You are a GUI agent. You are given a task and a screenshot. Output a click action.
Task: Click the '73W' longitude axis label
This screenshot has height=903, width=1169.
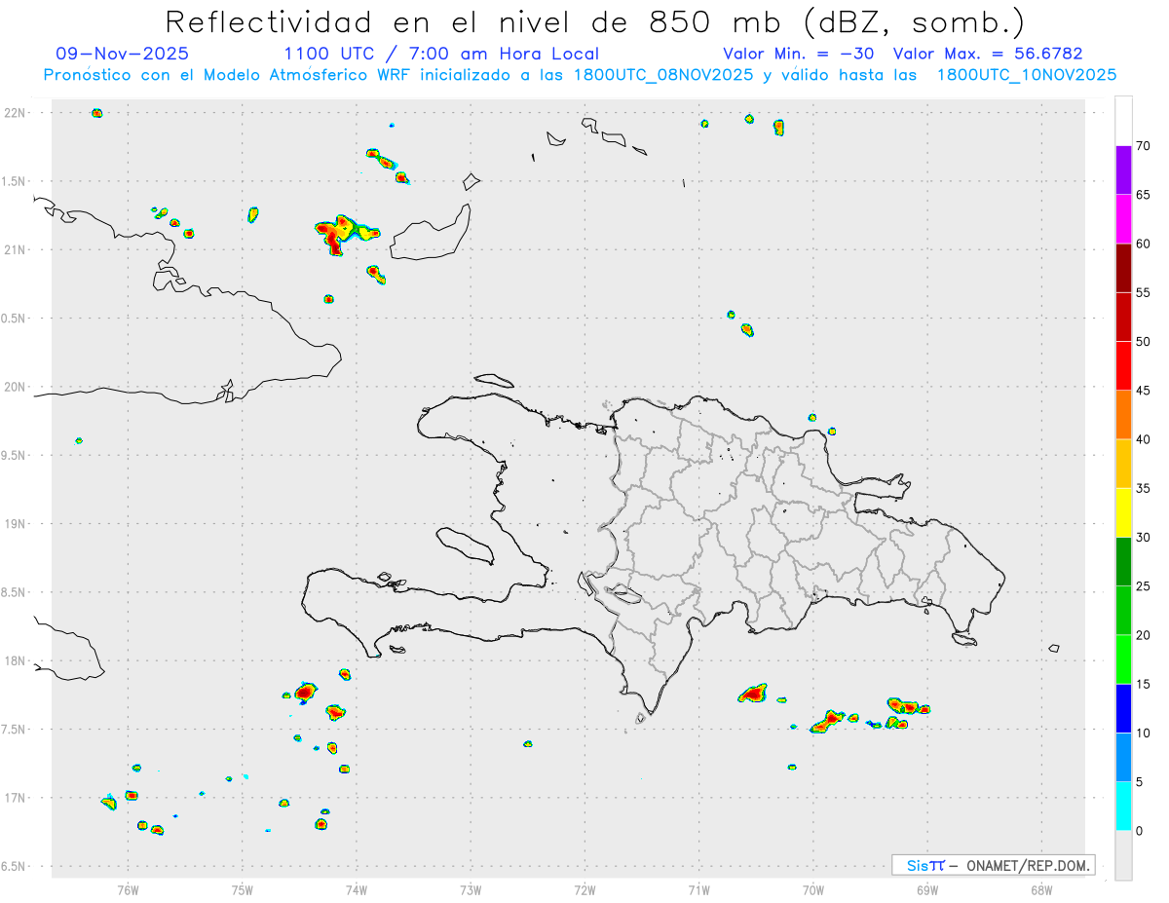click(471, 889)
